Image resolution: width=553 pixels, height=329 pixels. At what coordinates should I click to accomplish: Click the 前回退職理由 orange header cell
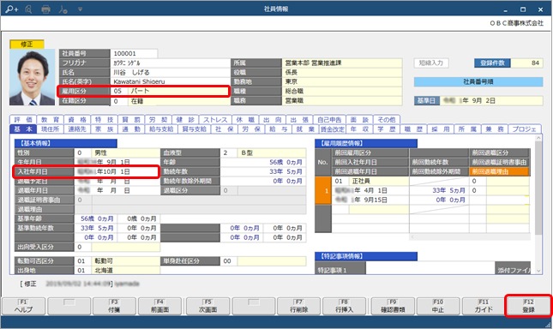coord(499,171)
